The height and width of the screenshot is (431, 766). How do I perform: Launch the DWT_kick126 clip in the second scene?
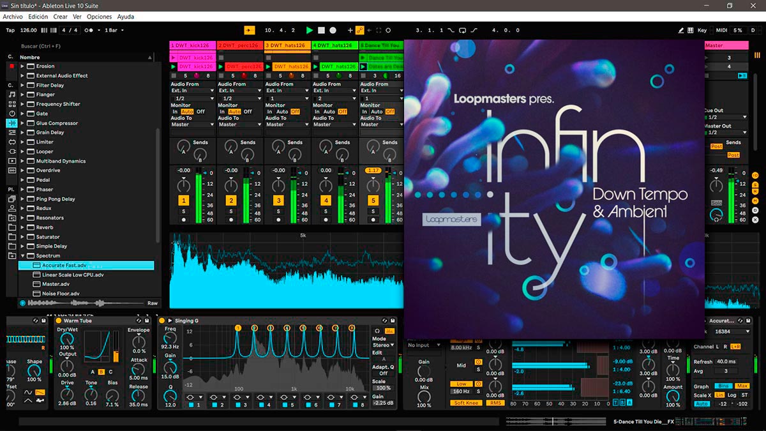click(174, 66)
